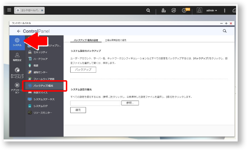Select the アプリケーション category
The height and width of the screenshot is (150, 247).
[17, 88]
